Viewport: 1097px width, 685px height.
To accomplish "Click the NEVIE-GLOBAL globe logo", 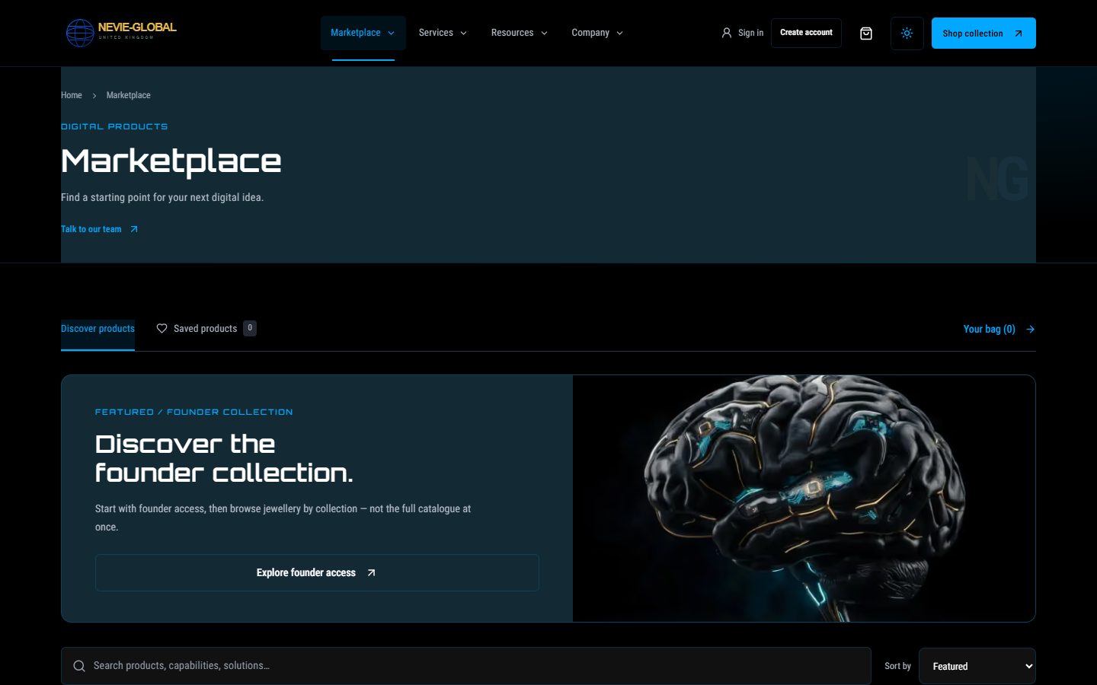I will pos(121,33).
